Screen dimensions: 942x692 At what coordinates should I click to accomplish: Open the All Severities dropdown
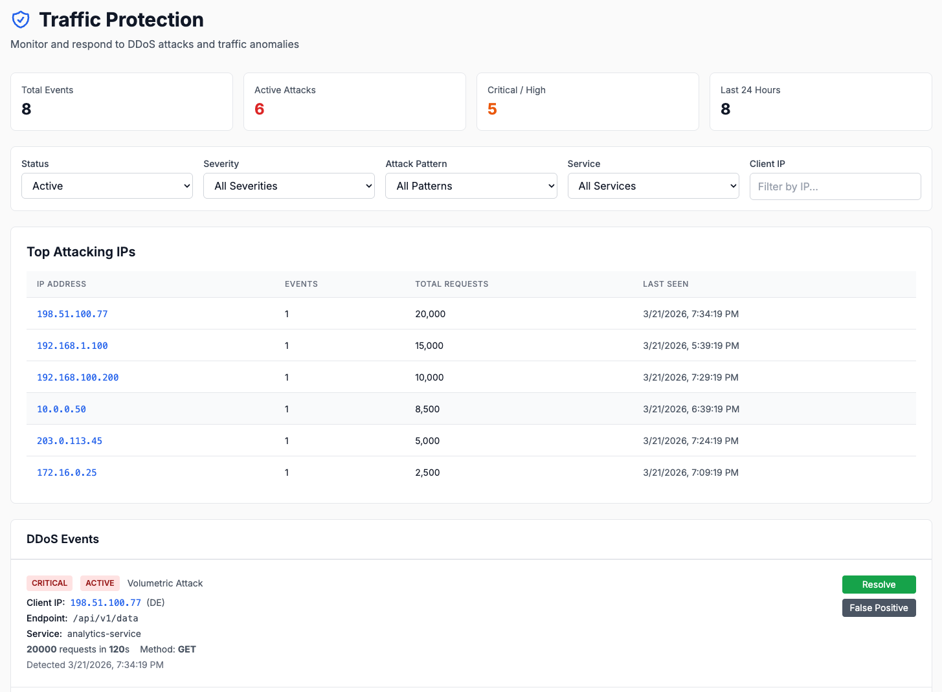click(x=288, y=186)
